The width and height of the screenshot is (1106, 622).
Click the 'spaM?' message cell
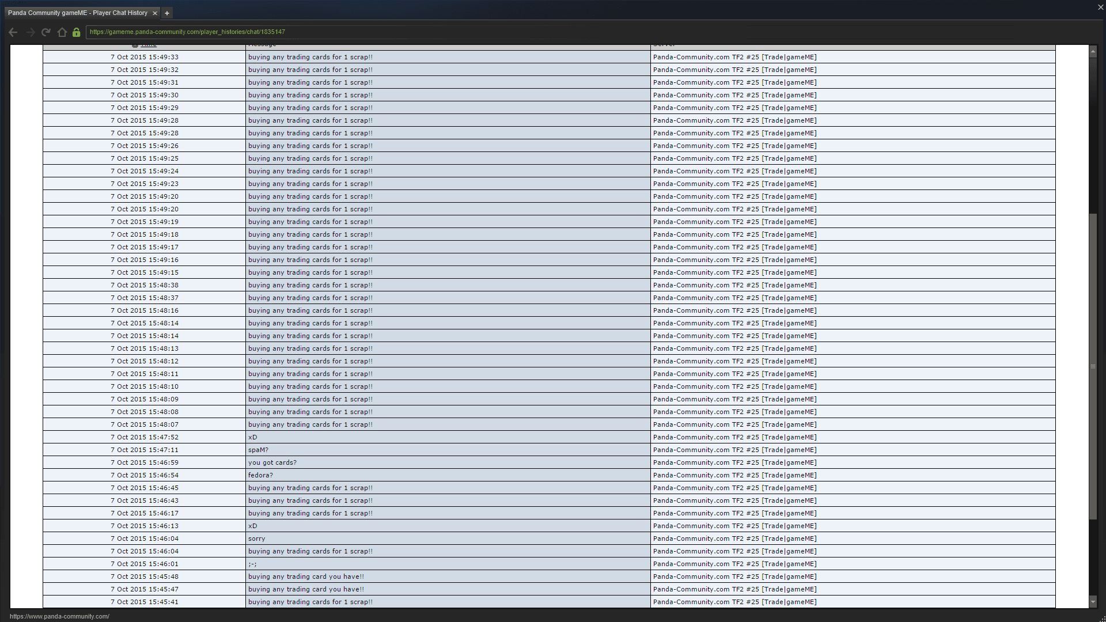(258, 450)
